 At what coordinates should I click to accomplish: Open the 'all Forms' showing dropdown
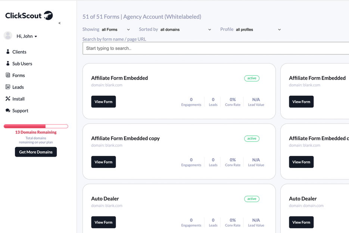coord(116,30)
